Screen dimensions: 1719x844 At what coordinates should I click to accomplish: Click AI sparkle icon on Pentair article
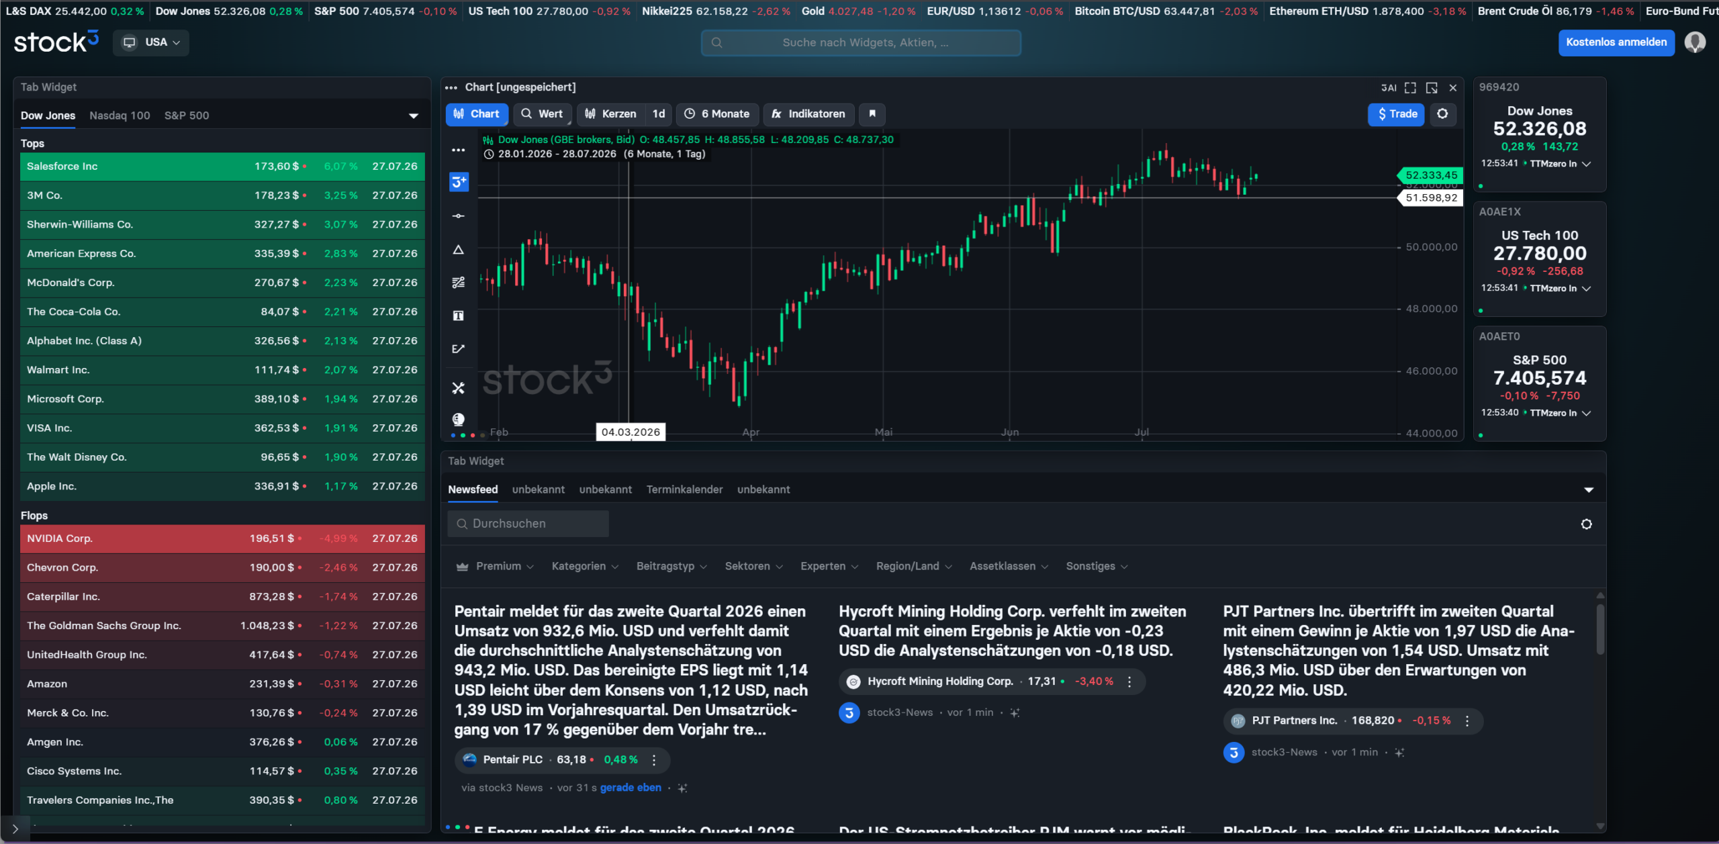682,788
